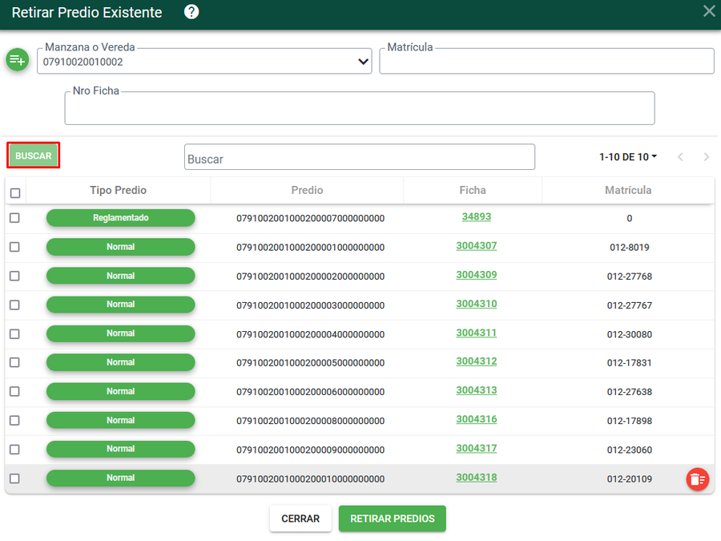Image resolution: width=721 pixels, height=541 pixels.
Task: Select checkbox for ficha 3004311 row
Action: tap(14, 334)
